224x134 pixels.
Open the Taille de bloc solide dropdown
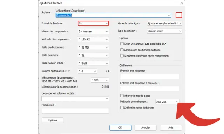click(x=93, y=63)
